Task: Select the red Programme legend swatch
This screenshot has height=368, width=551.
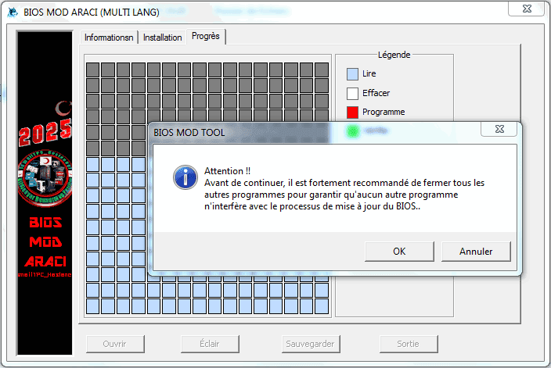Action: click(352, 112)
